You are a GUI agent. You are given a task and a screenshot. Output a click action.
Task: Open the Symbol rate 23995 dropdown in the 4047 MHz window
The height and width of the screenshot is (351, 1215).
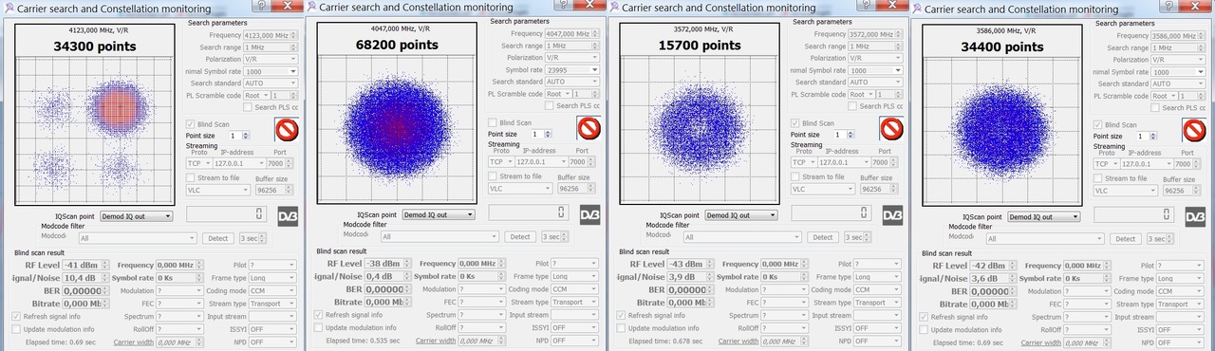(572, 69)
